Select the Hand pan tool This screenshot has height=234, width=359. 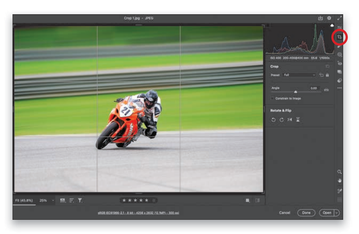click(339, 181)
